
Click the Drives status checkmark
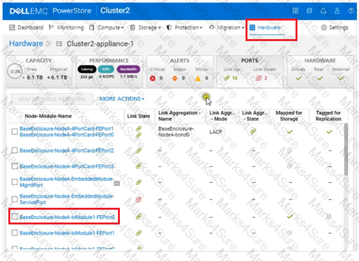(x=299, y=78)
